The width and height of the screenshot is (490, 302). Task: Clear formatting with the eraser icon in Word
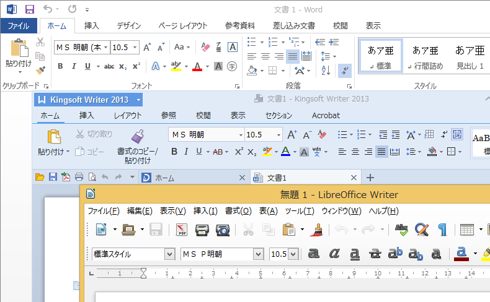click(205, 47)
